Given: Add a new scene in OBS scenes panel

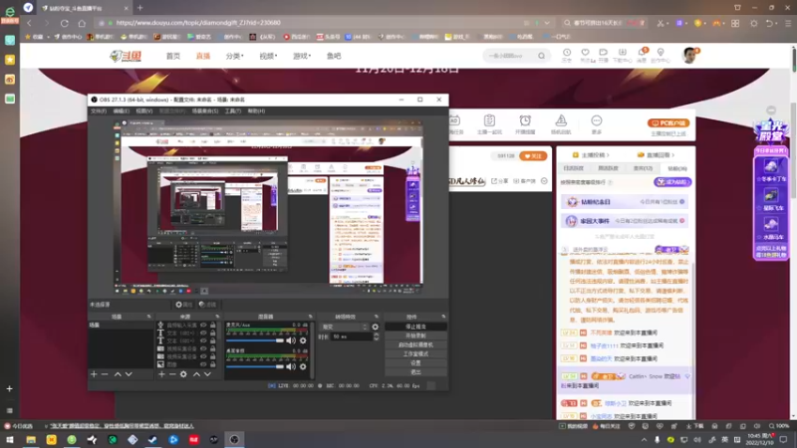Looking at the screenshot, I should click(94, 374).
